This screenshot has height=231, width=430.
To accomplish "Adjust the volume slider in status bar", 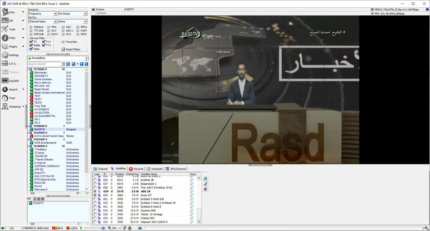I will coord(95,228).
